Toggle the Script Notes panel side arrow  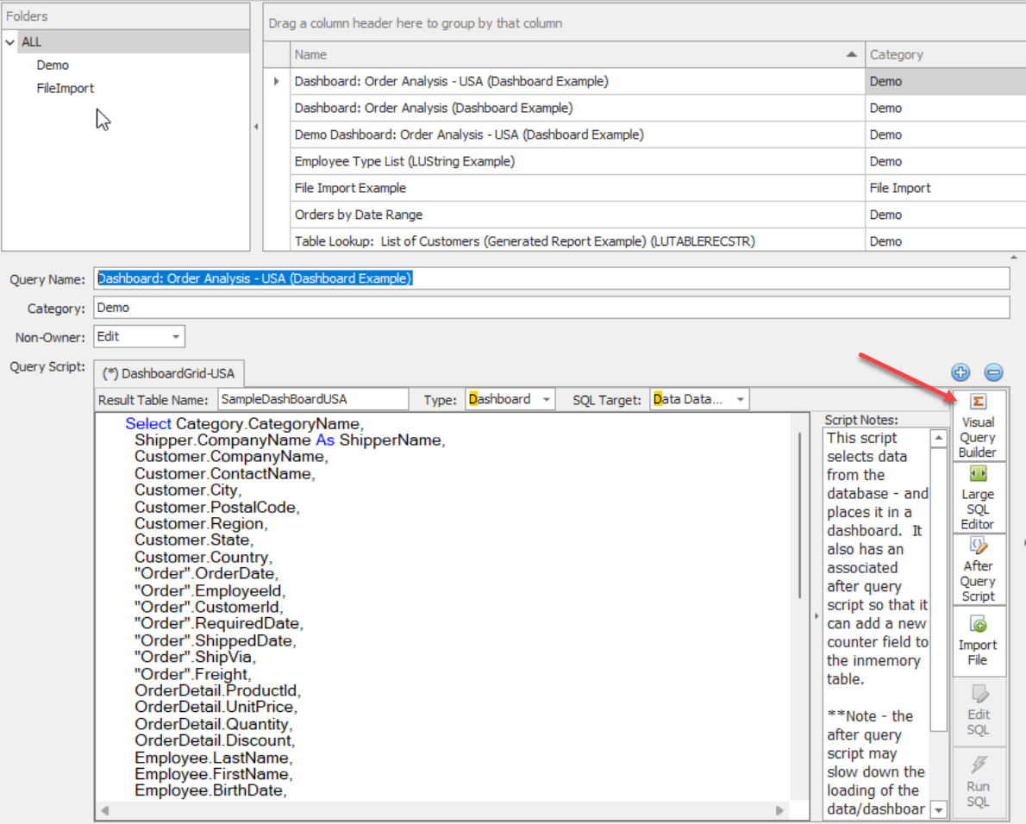(816, 616)
